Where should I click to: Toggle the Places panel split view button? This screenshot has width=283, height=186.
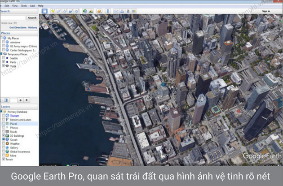point(6,100)
